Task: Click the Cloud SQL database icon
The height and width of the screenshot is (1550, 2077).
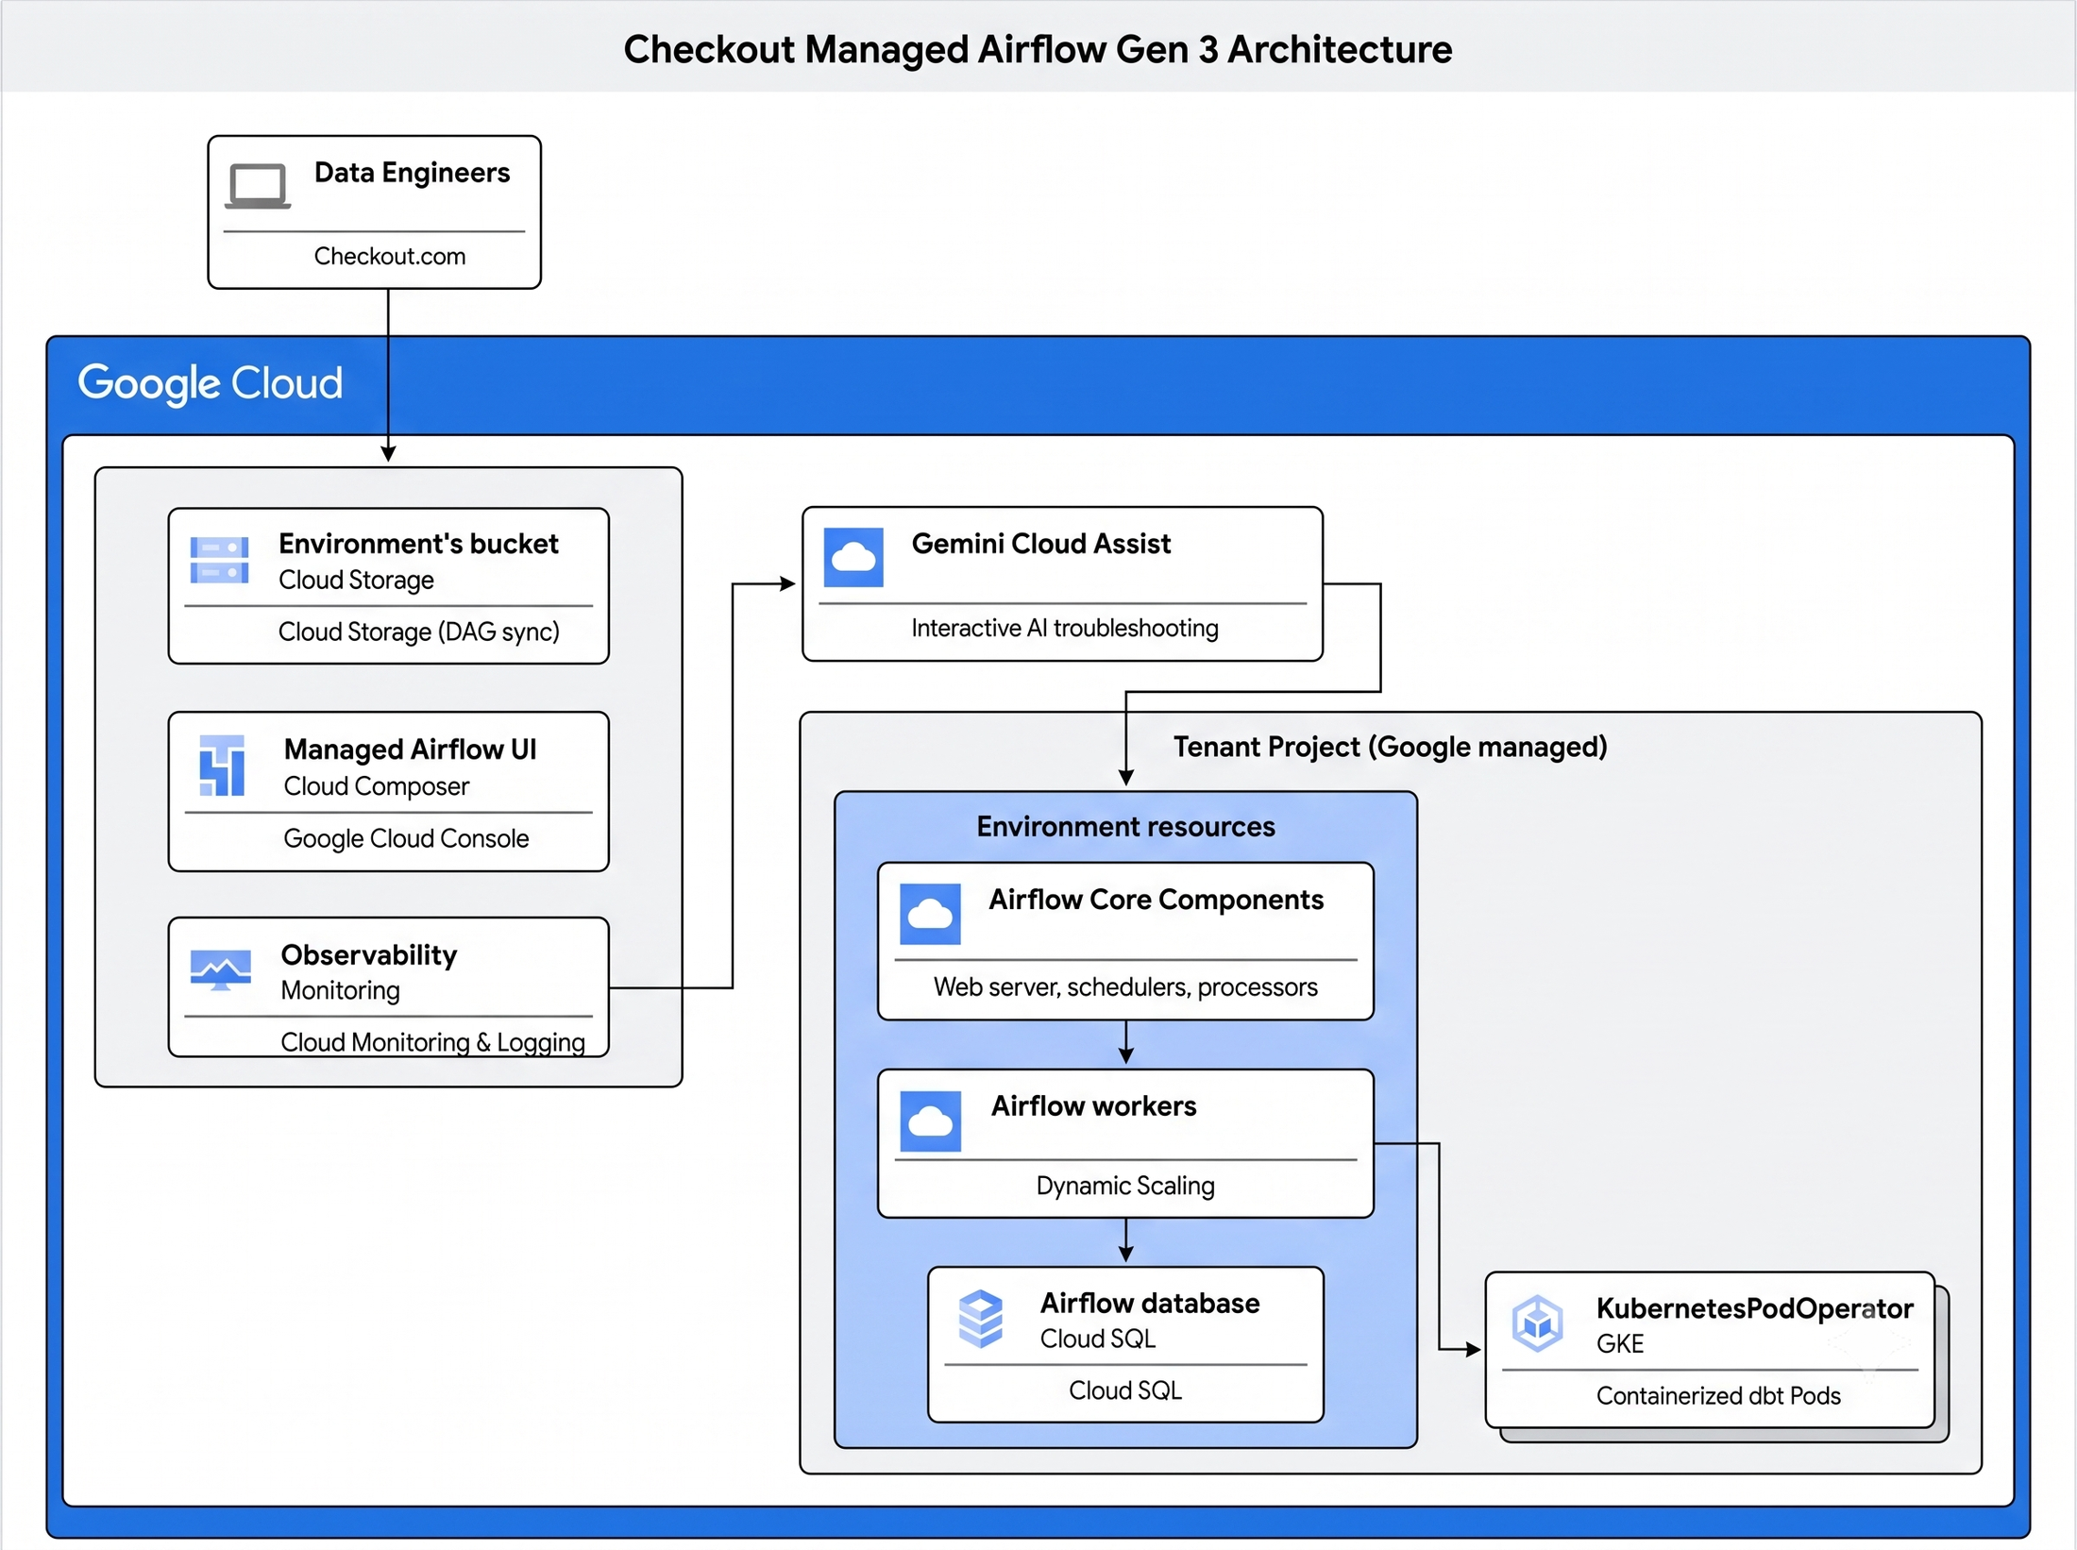Action: (980, 1319)
